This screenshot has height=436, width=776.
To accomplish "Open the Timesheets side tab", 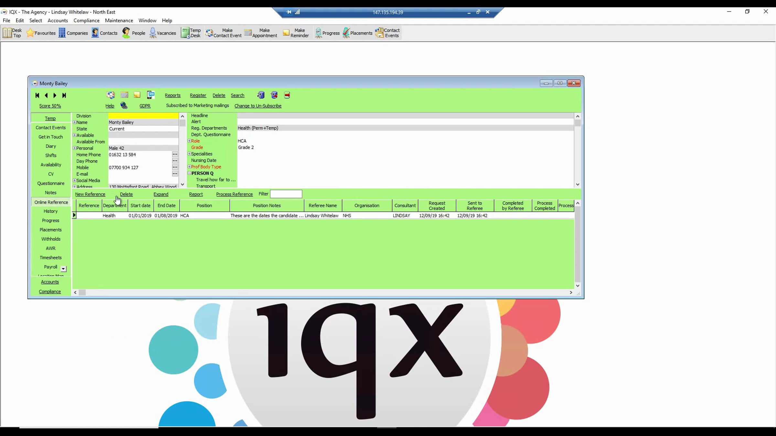I will pyautogui.click(x=51, y=258).
